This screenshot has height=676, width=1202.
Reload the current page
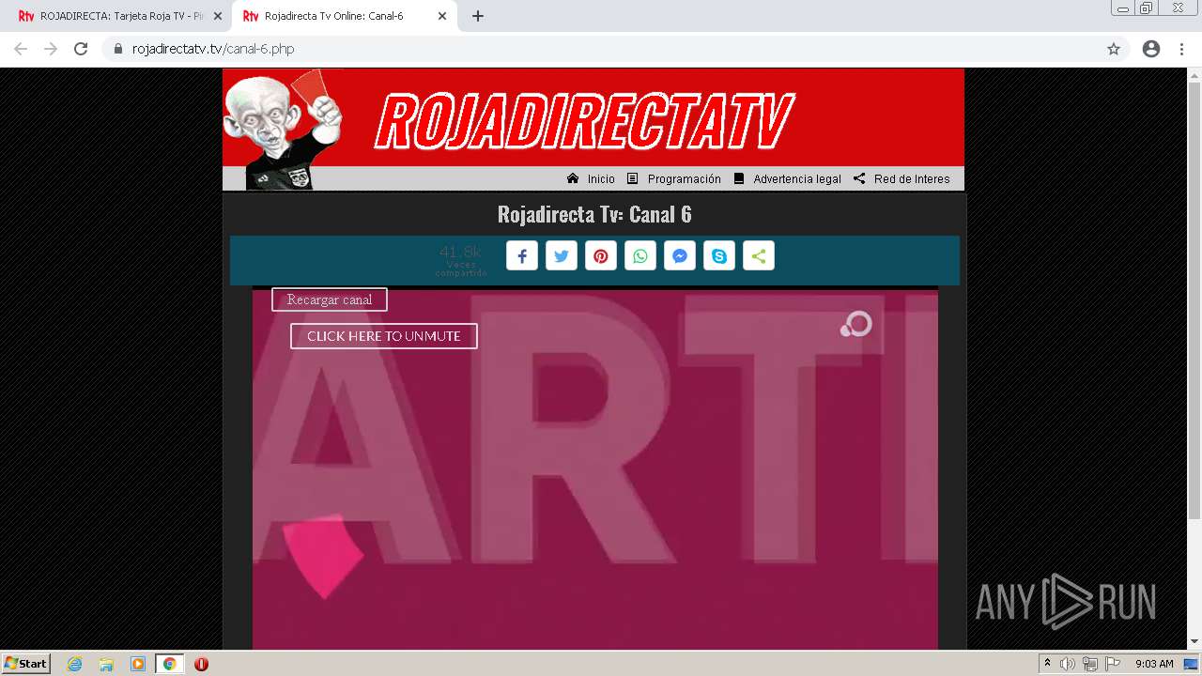click(81, 49)
